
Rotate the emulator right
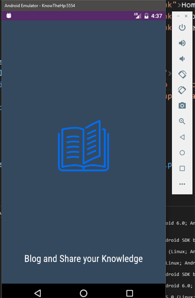(182, 90)
